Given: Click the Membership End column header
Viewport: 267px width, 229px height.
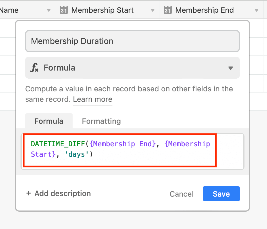Looking at the screenshot, I should 212,10.
